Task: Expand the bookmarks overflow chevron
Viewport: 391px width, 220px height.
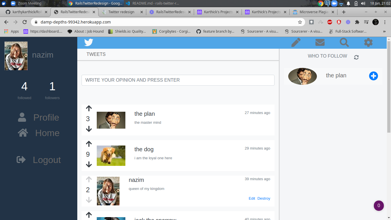Action: tap(384, 32)
